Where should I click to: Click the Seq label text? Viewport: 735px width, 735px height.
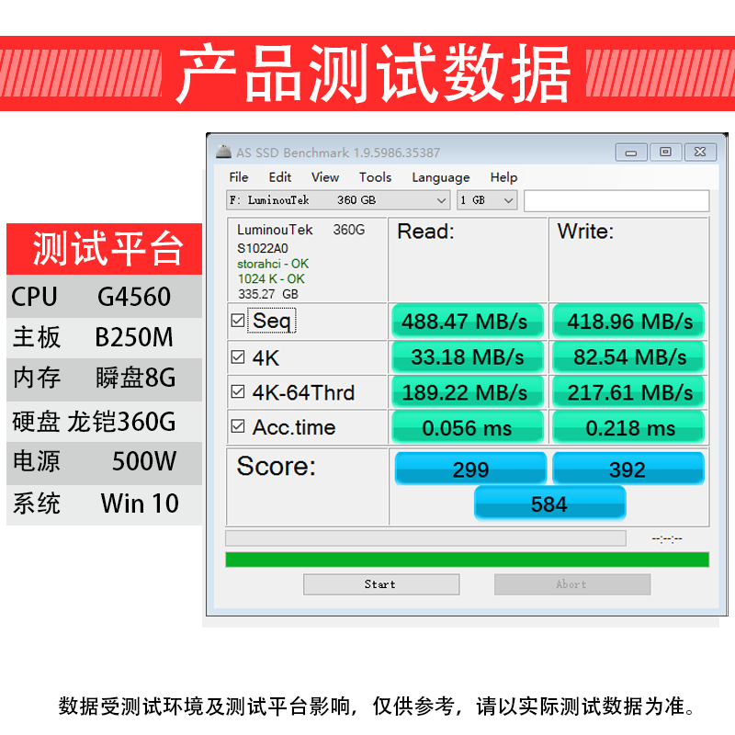click(272, 321)
